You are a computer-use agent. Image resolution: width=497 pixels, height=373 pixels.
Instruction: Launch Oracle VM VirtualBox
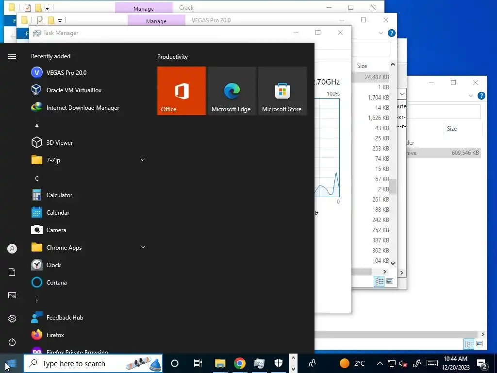point(66,90)
